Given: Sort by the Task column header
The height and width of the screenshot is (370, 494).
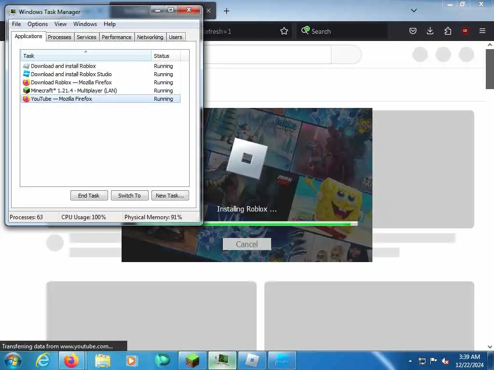Looking at the screenshot, I should pyautogui.click(x=86, y=56).
